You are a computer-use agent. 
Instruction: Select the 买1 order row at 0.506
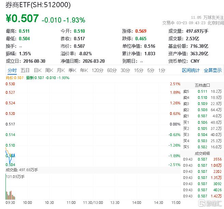click(x=202, y=122)
